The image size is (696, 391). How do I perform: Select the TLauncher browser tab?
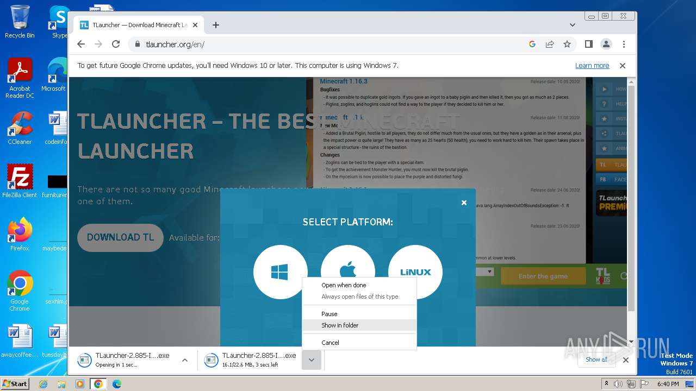pyautogui.click(x=139, y=25)
